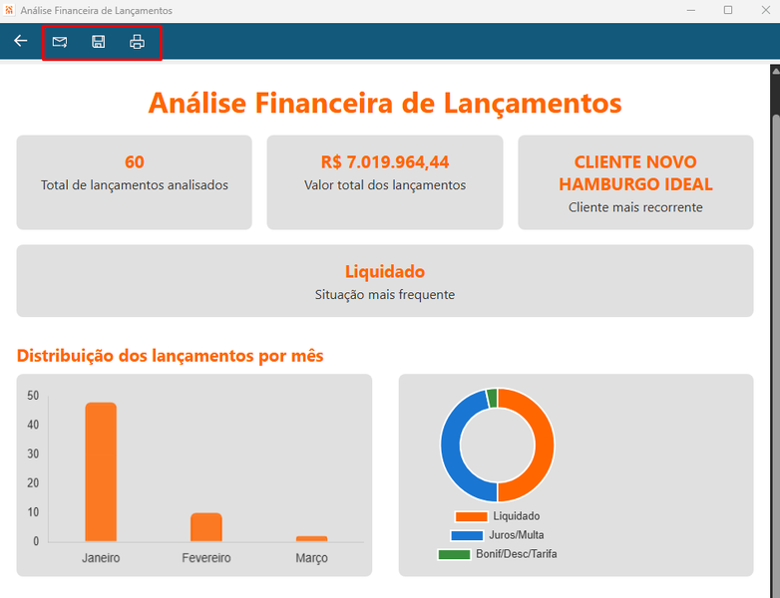Click the orange 'Liquidado' situation heading
Image resolution: width=780 pixels, height=598 pixels.
(385, 271)
